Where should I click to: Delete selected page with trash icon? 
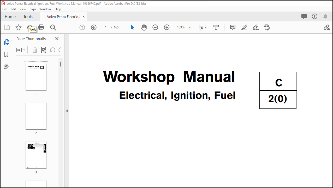(x=35, y=50)
